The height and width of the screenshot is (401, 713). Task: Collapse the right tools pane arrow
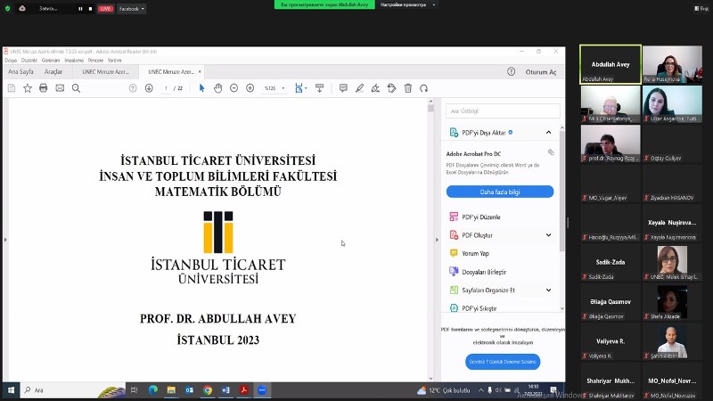(x=437, y=240)
